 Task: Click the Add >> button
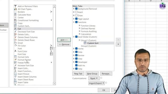point(64,40)
